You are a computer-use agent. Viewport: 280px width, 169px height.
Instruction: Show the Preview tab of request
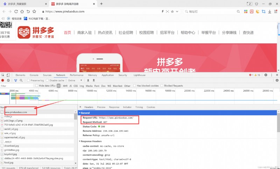[x=101, y=107]
